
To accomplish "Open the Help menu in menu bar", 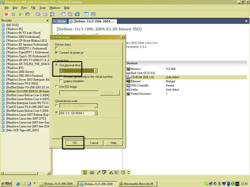I will coord(67,8).
